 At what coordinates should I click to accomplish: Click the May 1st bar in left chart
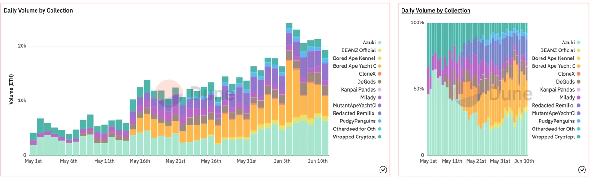33,144
